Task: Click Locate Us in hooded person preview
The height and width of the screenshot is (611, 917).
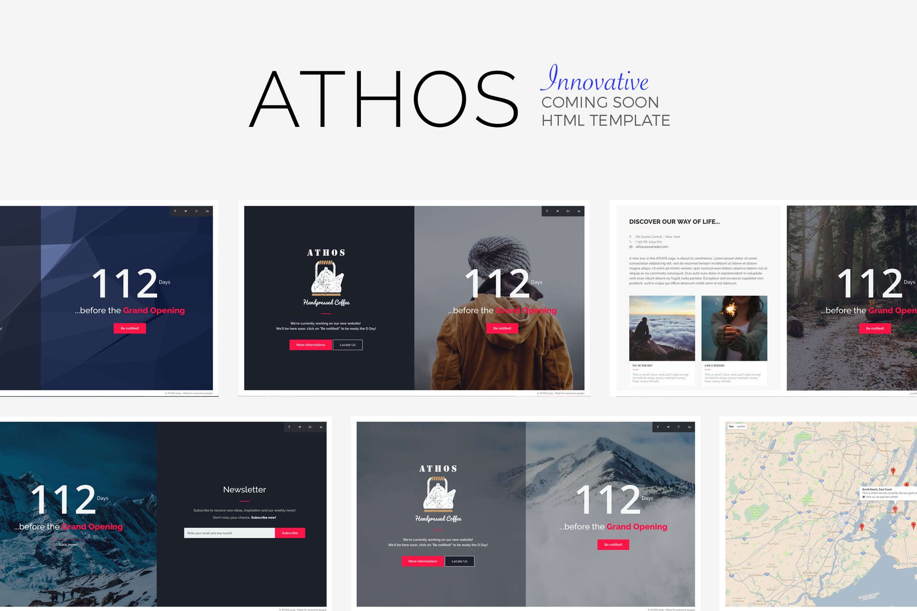Action: coord(348,345)
